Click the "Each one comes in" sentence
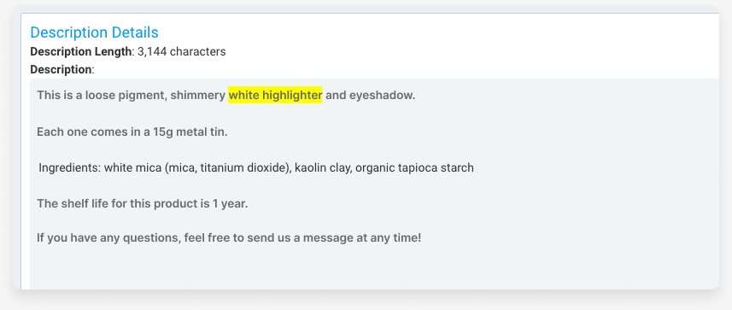Viewport: 732px width, 310px height. [x=132, y=132]
